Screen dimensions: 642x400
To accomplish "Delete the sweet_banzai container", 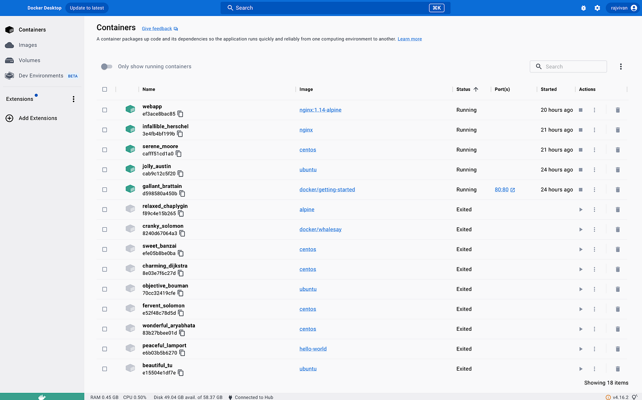I will click(618, 250).
